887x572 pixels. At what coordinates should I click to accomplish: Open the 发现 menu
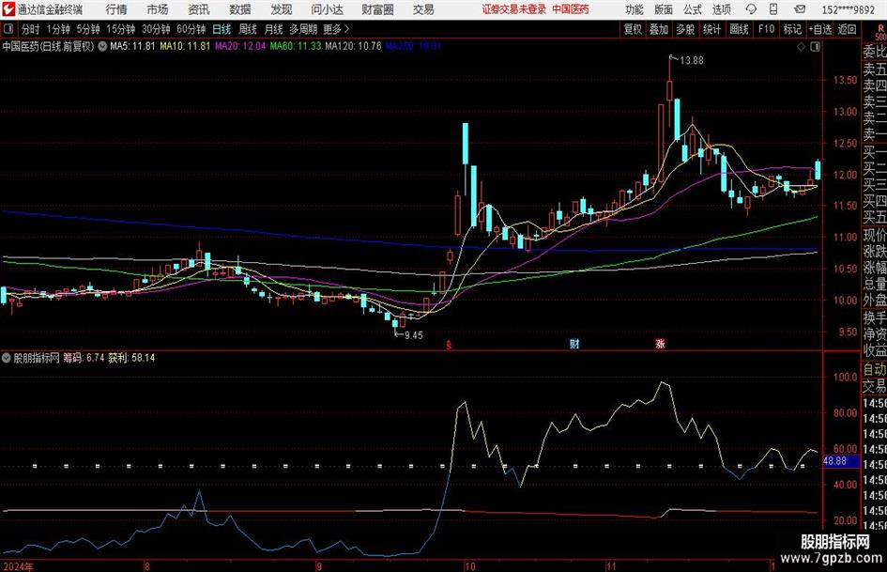[282, 9]
